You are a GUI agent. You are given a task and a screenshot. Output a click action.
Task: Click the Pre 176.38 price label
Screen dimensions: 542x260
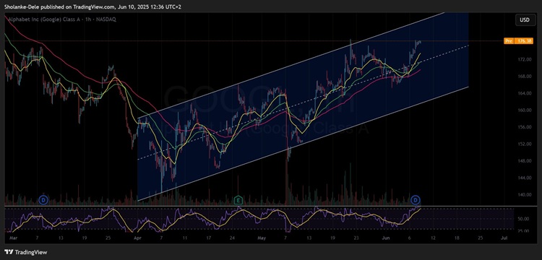point(518,40)
